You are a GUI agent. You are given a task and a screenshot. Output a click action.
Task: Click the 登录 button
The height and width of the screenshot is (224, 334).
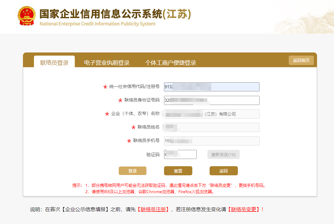tap(132, 171)
